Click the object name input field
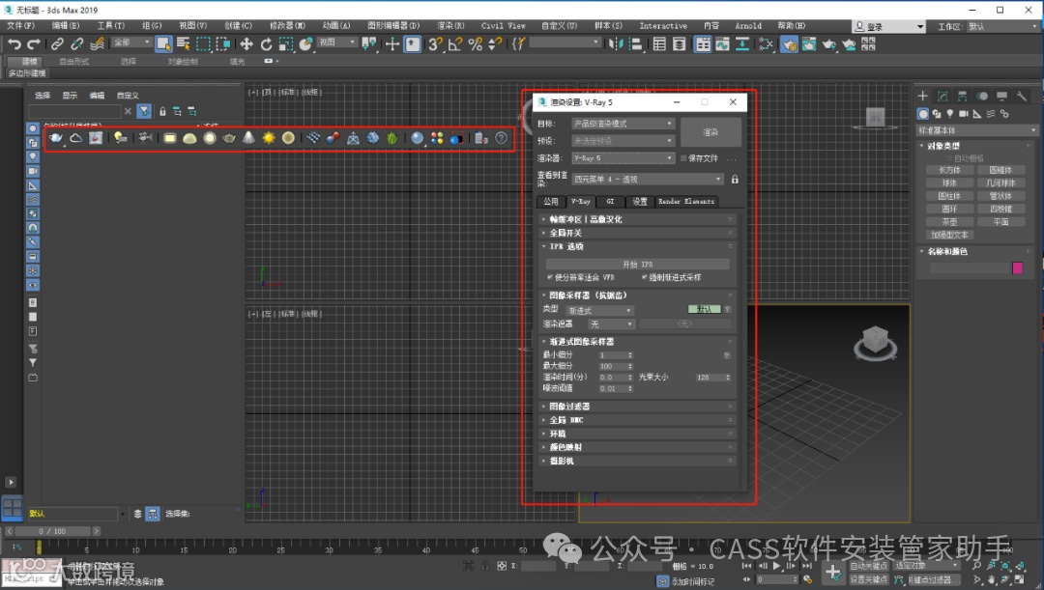 coord(970,268)
